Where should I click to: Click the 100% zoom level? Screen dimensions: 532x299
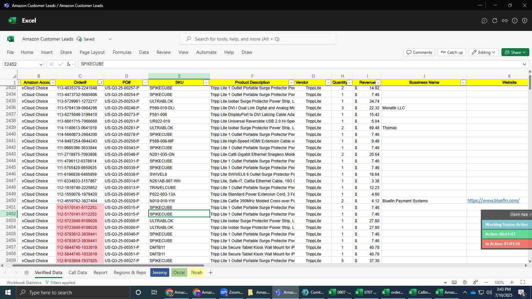(499, 283)
